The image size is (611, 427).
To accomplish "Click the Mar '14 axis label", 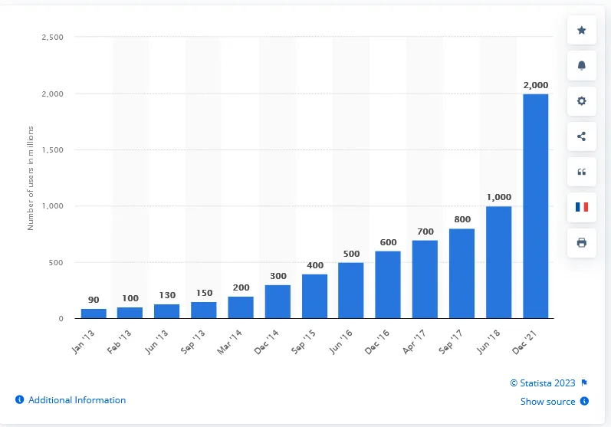I will point(228,342).
